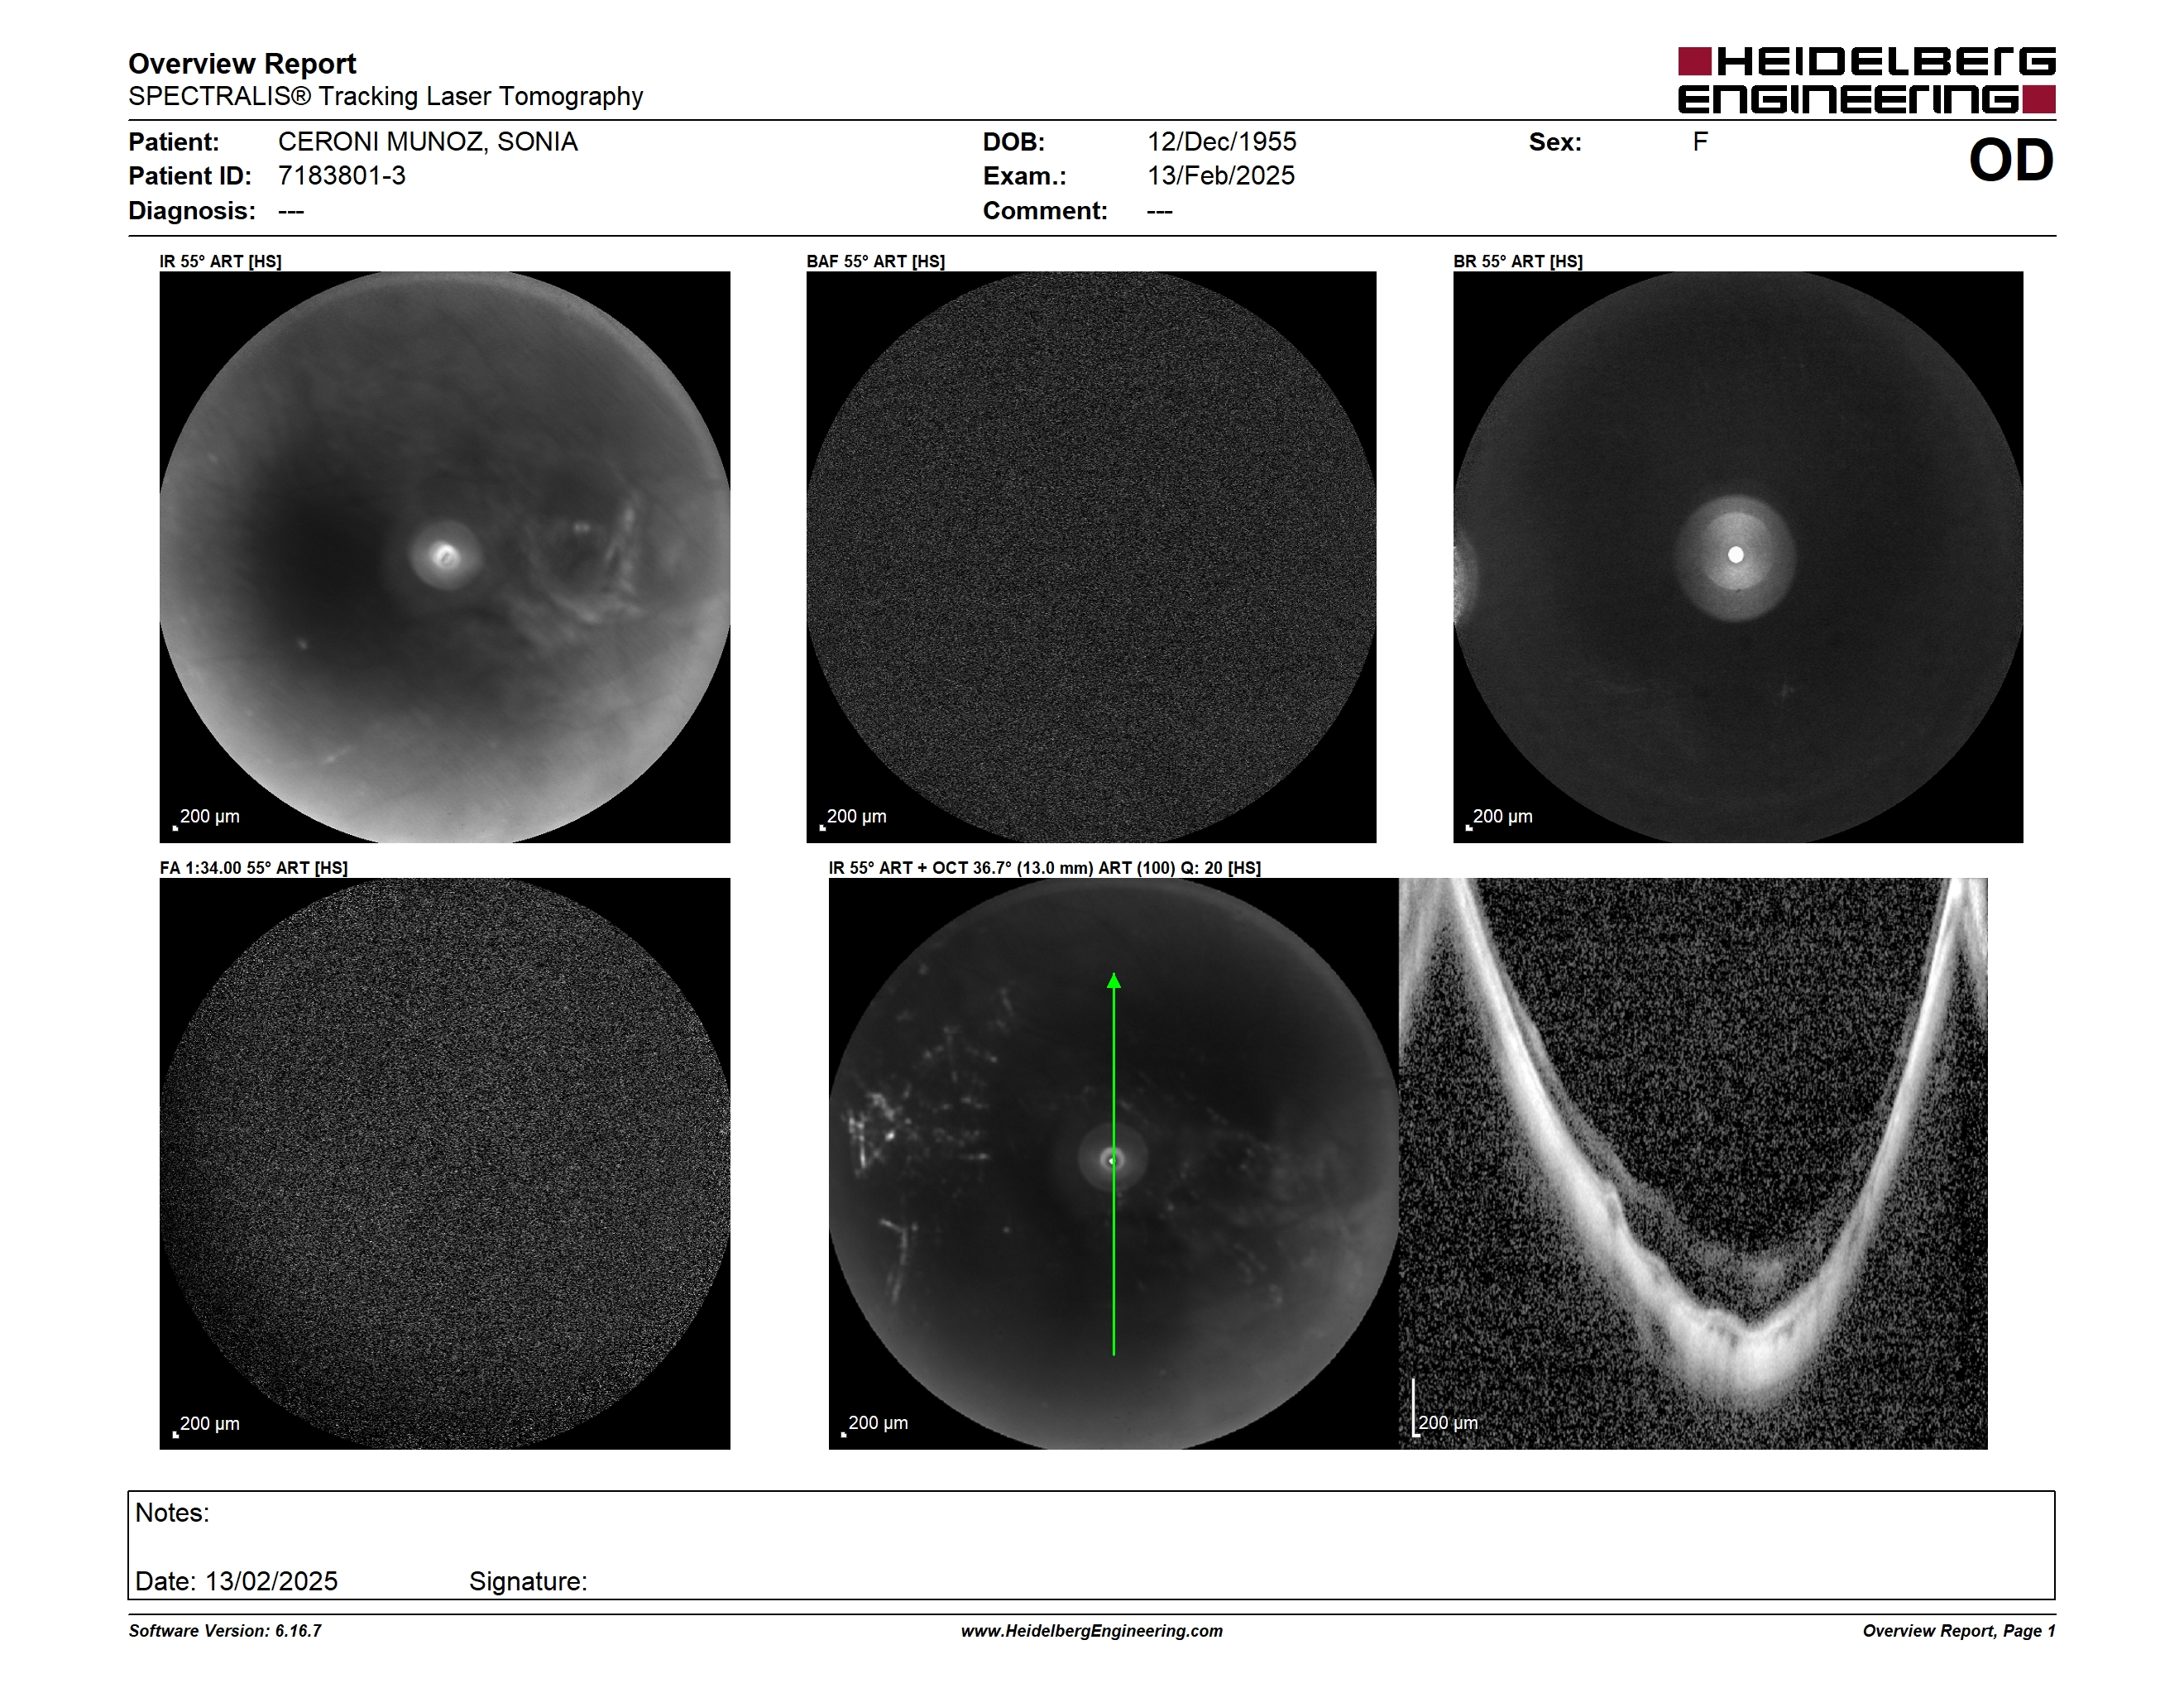The width and height of the screenshot is (2184, 1688).
Task: Click the FA 1:34.00 angiography image
Action: [445, 1164]
